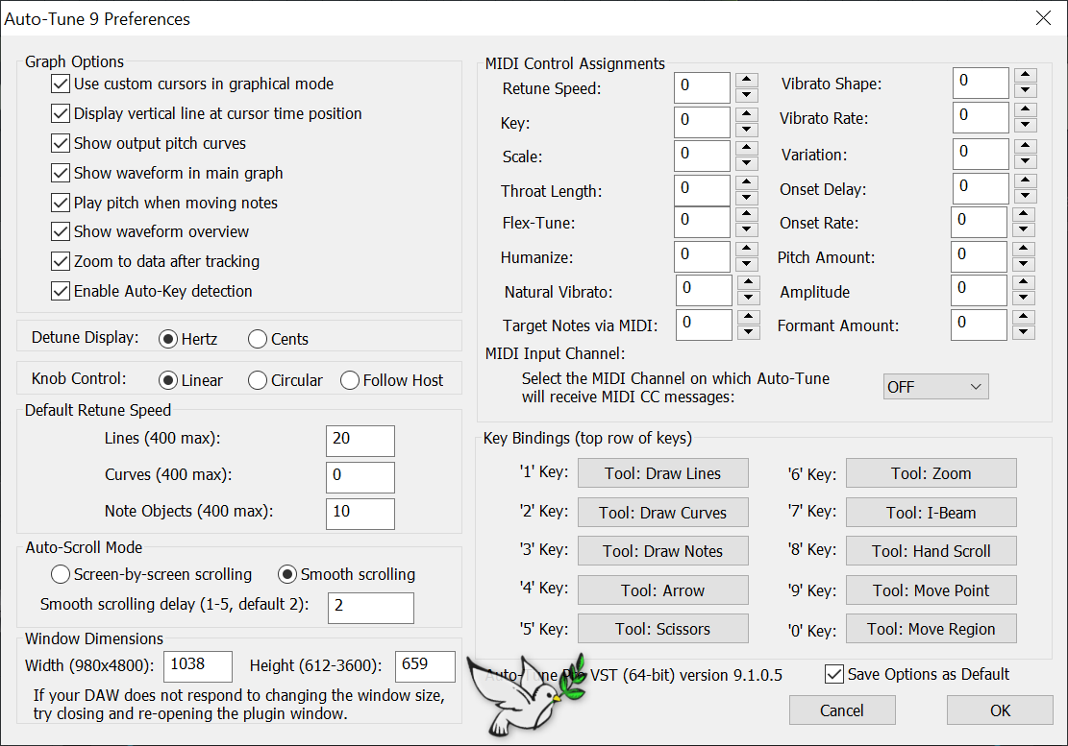Click the Vibrato Shape MIDI value field

coord(981,83)
